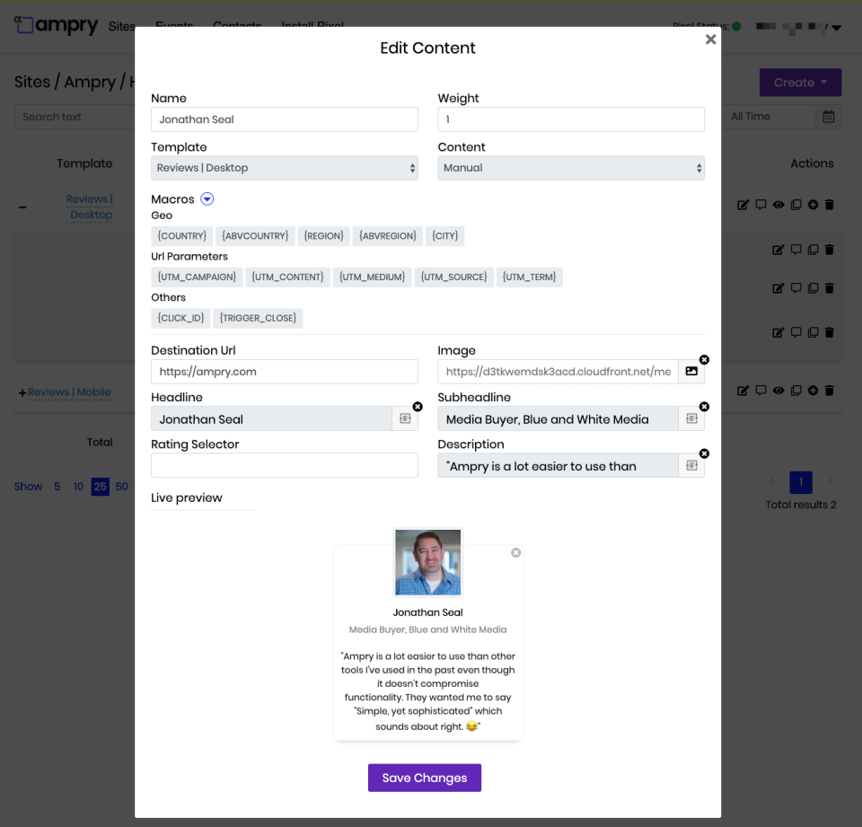Select 50 results per page
The image size is (862, 827).
coord(121,486)
